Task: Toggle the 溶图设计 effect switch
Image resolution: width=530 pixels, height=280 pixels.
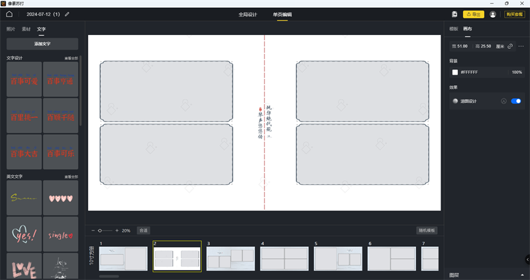Action: pyautogui.click(x=516, y=101)
